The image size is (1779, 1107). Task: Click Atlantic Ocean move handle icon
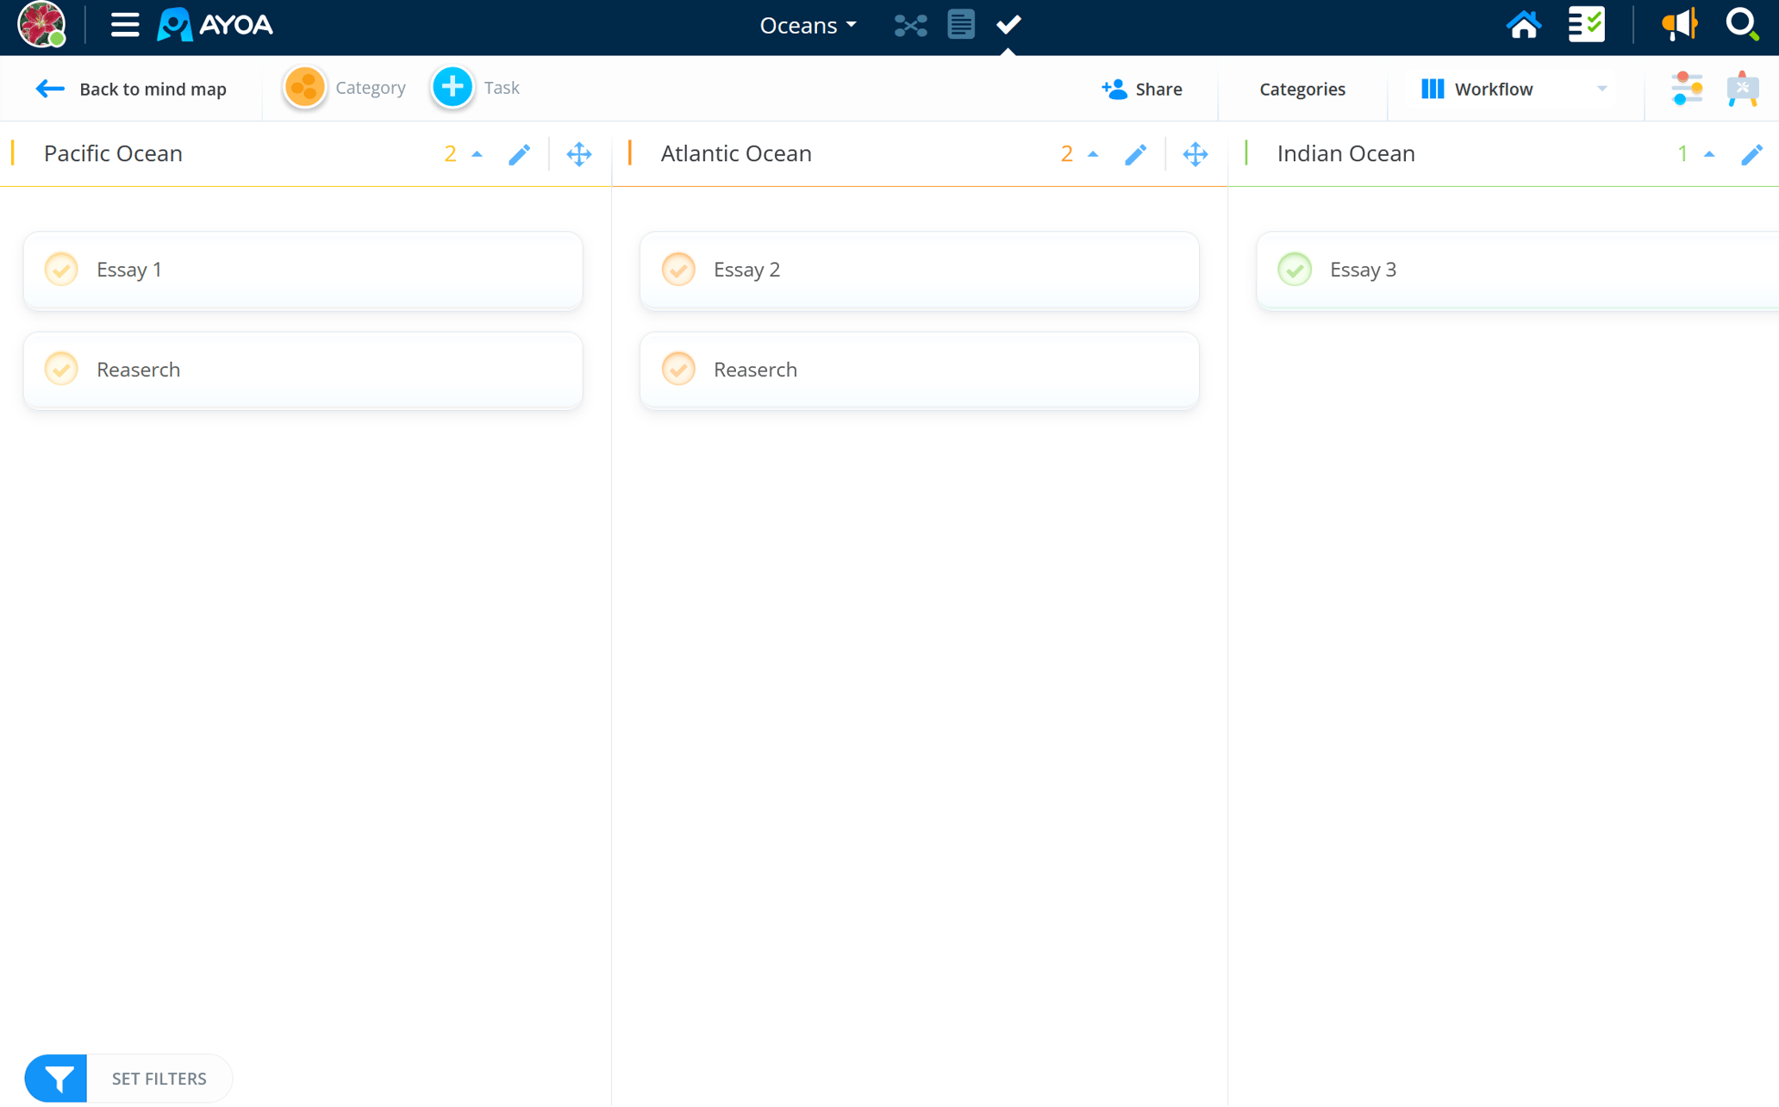tap(1195, 154)
